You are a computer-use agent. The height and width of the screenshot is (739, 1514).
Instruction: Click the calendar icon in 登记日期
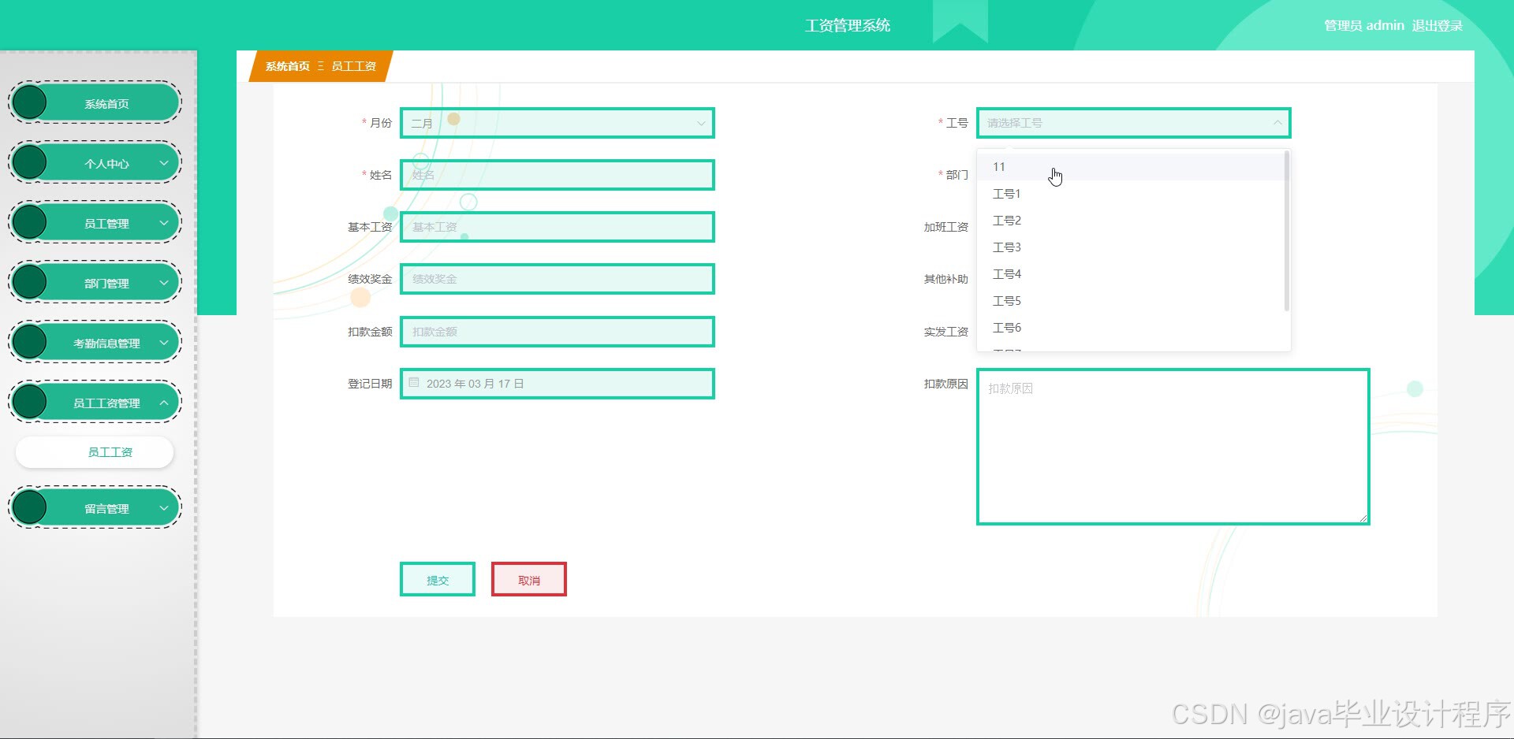[414, 383]
